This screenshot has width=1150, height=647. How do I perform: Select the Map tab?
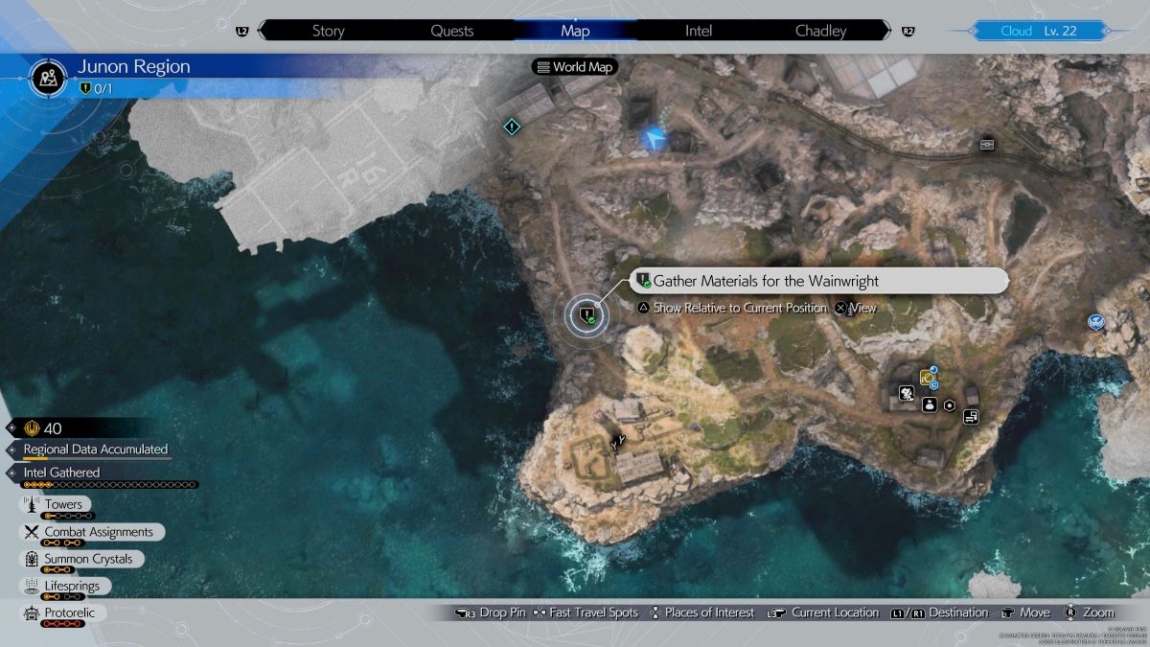575,31
